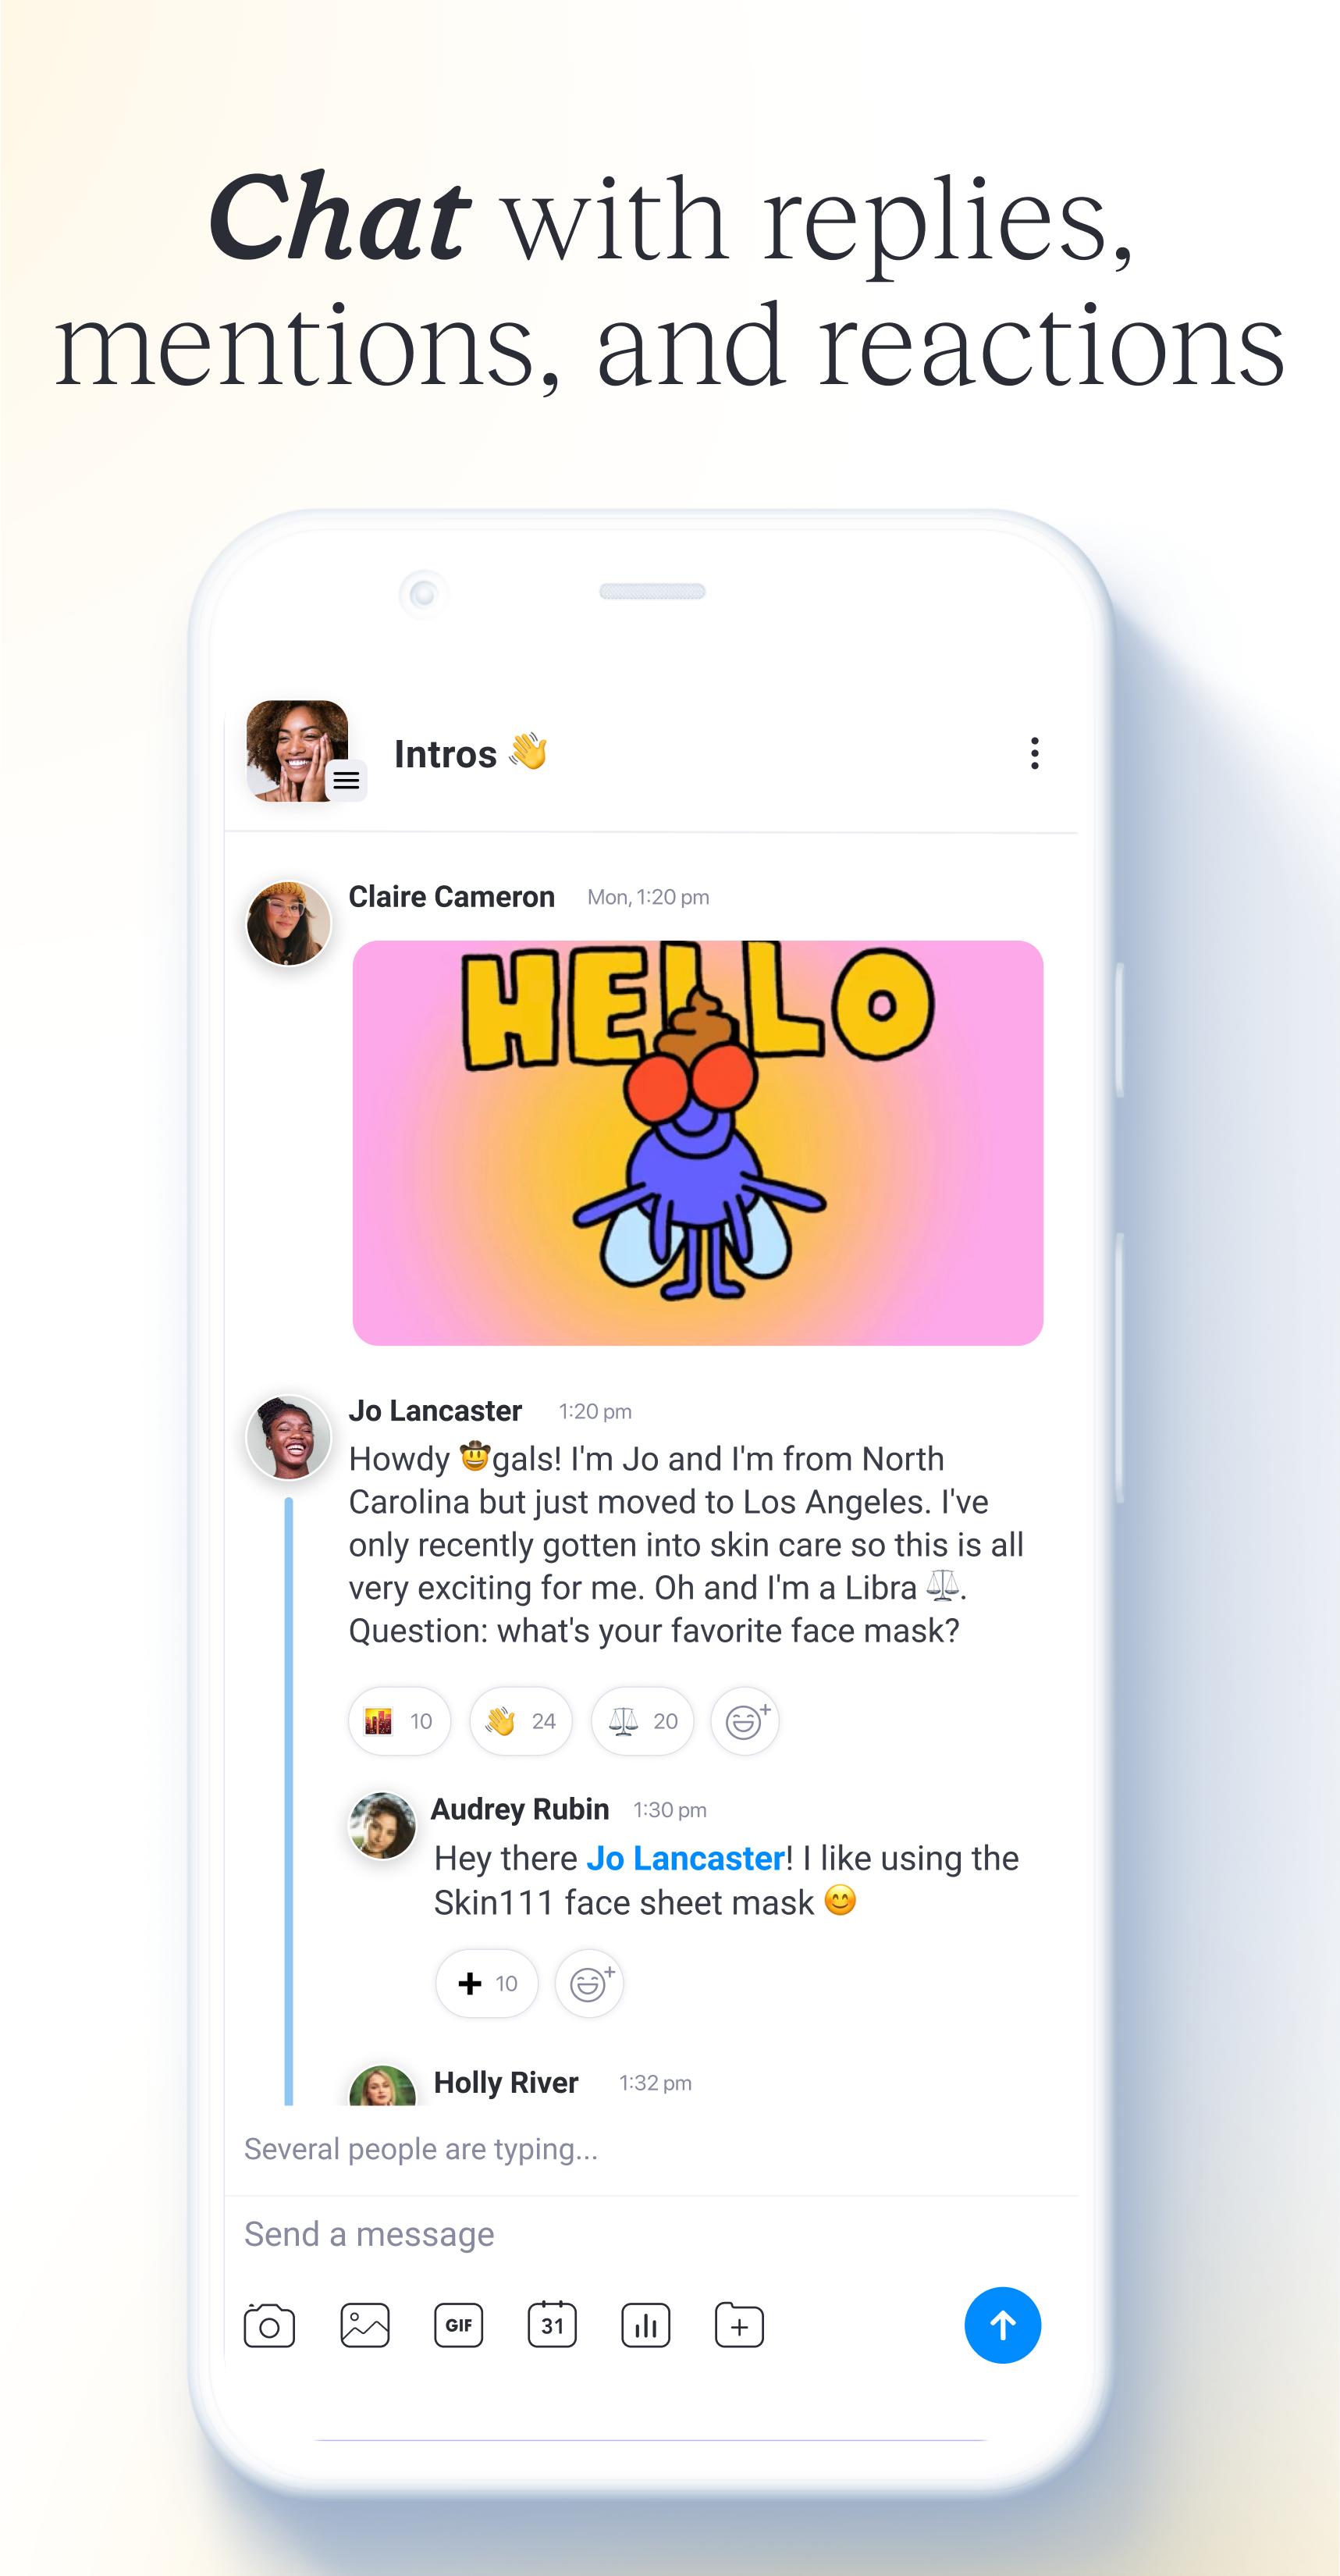Open the HELLO fly GIF image
Screen dimensions: 1340x2576
coord(698,1143)
